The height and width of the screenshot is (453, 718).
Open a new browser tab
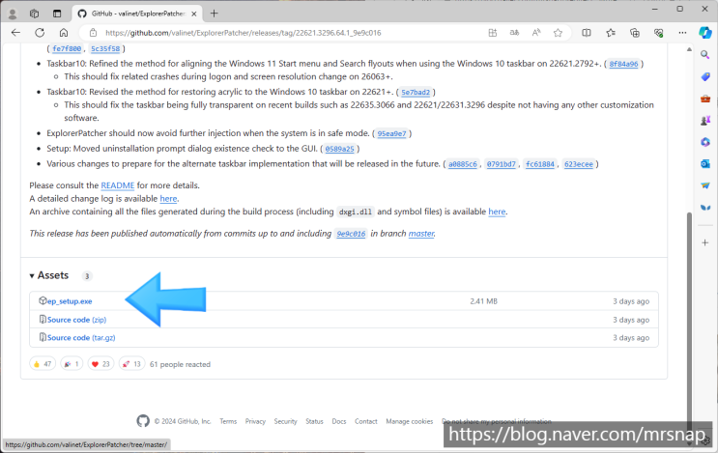(214, 14)
